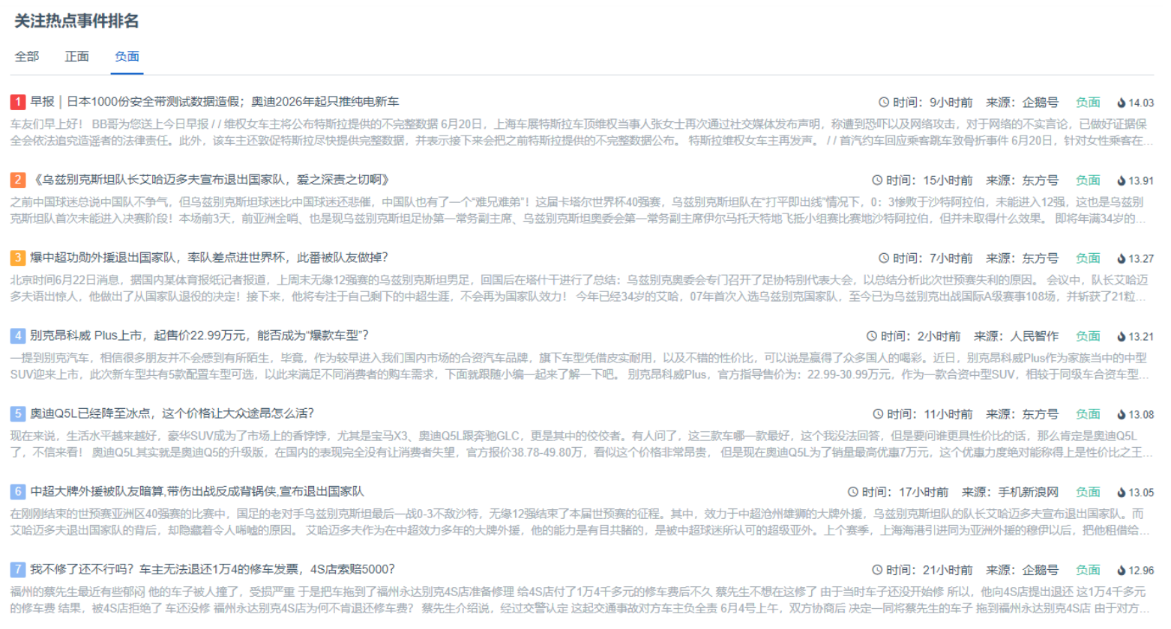Click the flame icon beside 14.03

(1122, 103)
